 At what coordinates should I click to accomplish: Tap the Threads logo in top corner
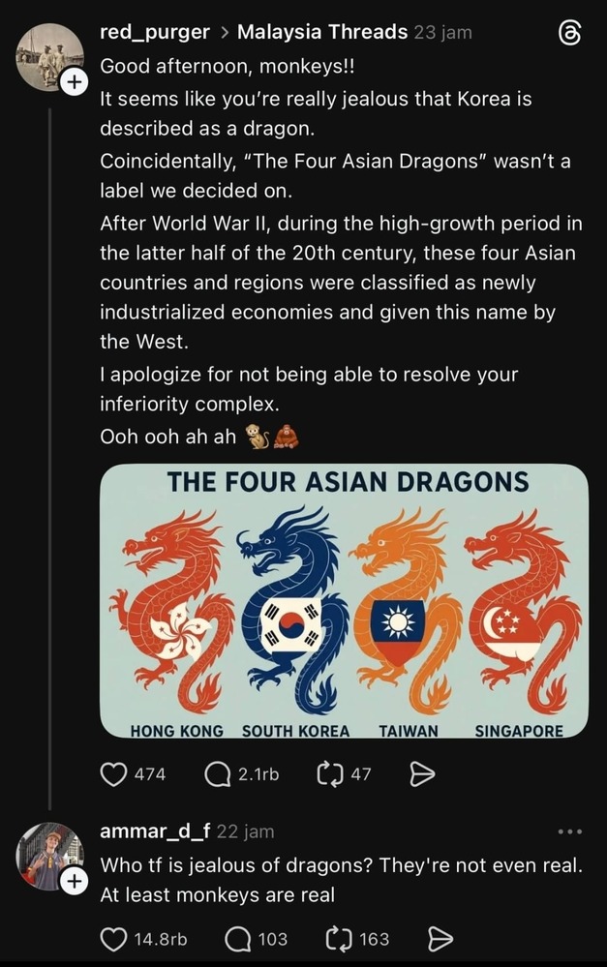[568, 34]
